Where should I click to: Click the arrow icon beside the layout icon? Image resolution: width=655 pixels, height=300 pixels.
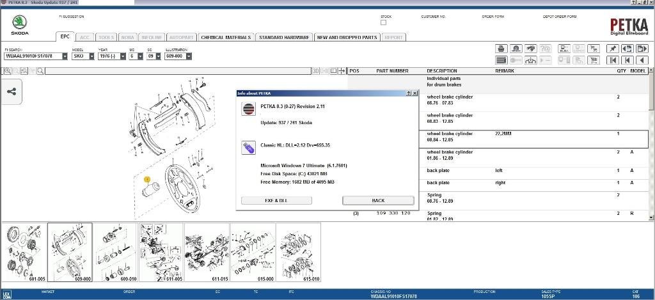click(342, 71)
